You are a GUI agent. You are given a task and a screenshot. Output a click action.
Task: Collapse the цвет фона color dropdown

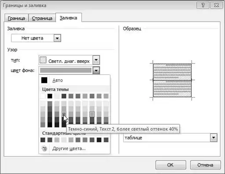[x=96, y=70]
